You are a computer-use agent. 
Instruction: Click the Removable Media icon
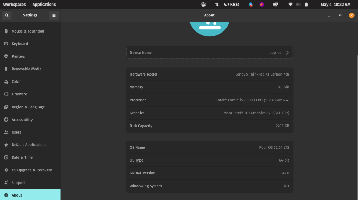point(6,69)
